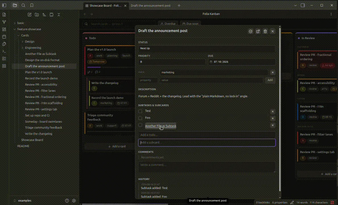Open the Due date picker field
Screen dimensions: 338x205
(x=242, y=62)
